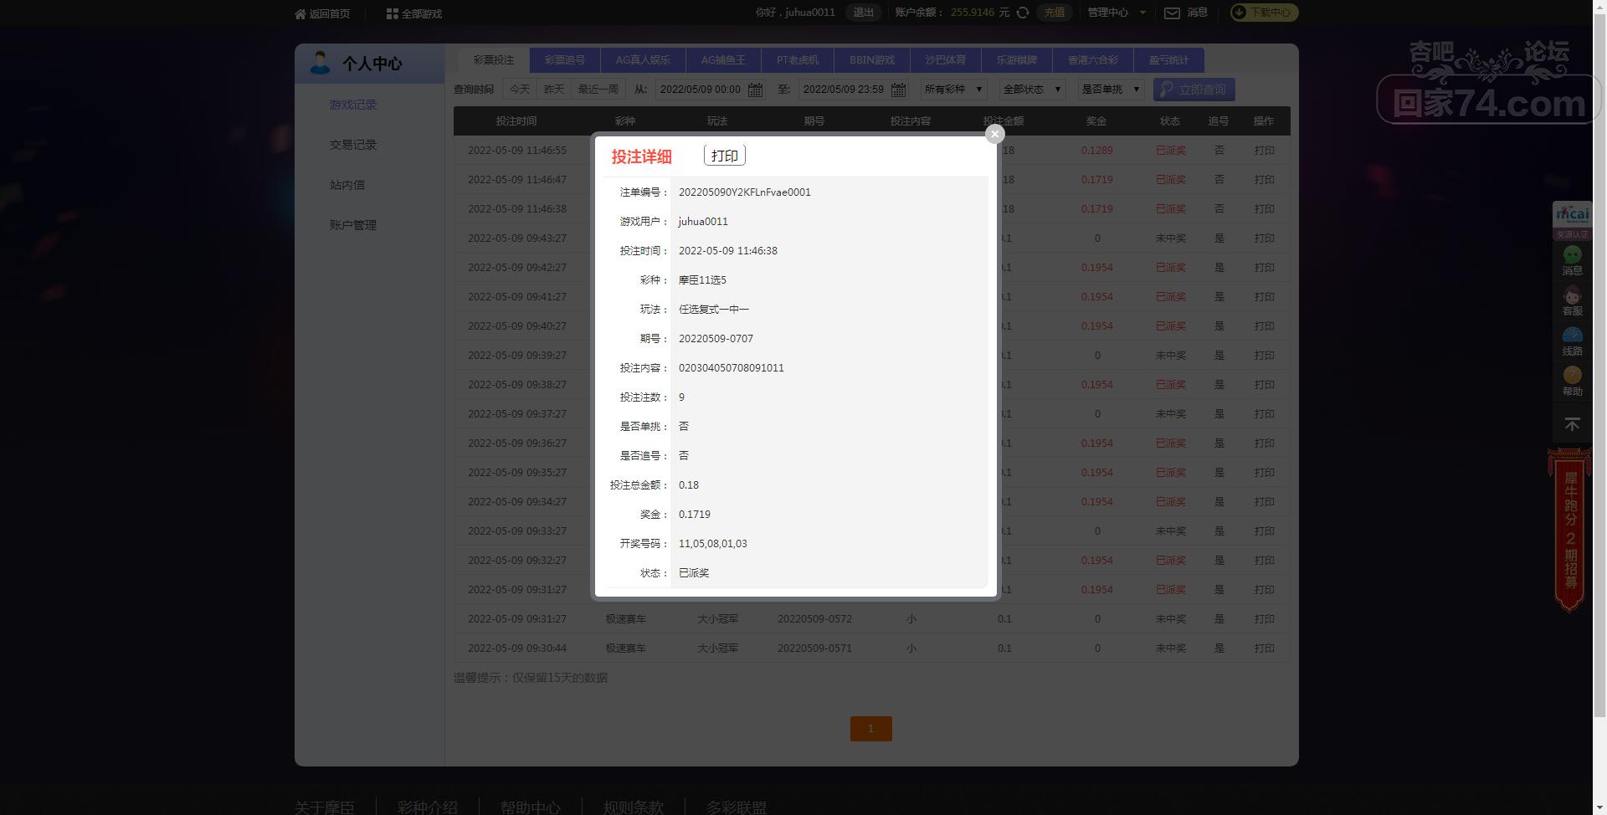Viewport: 1607px width, 815px height.
Task: Expand the 所有彩种 dropdown
Action: tap(953, 90)
